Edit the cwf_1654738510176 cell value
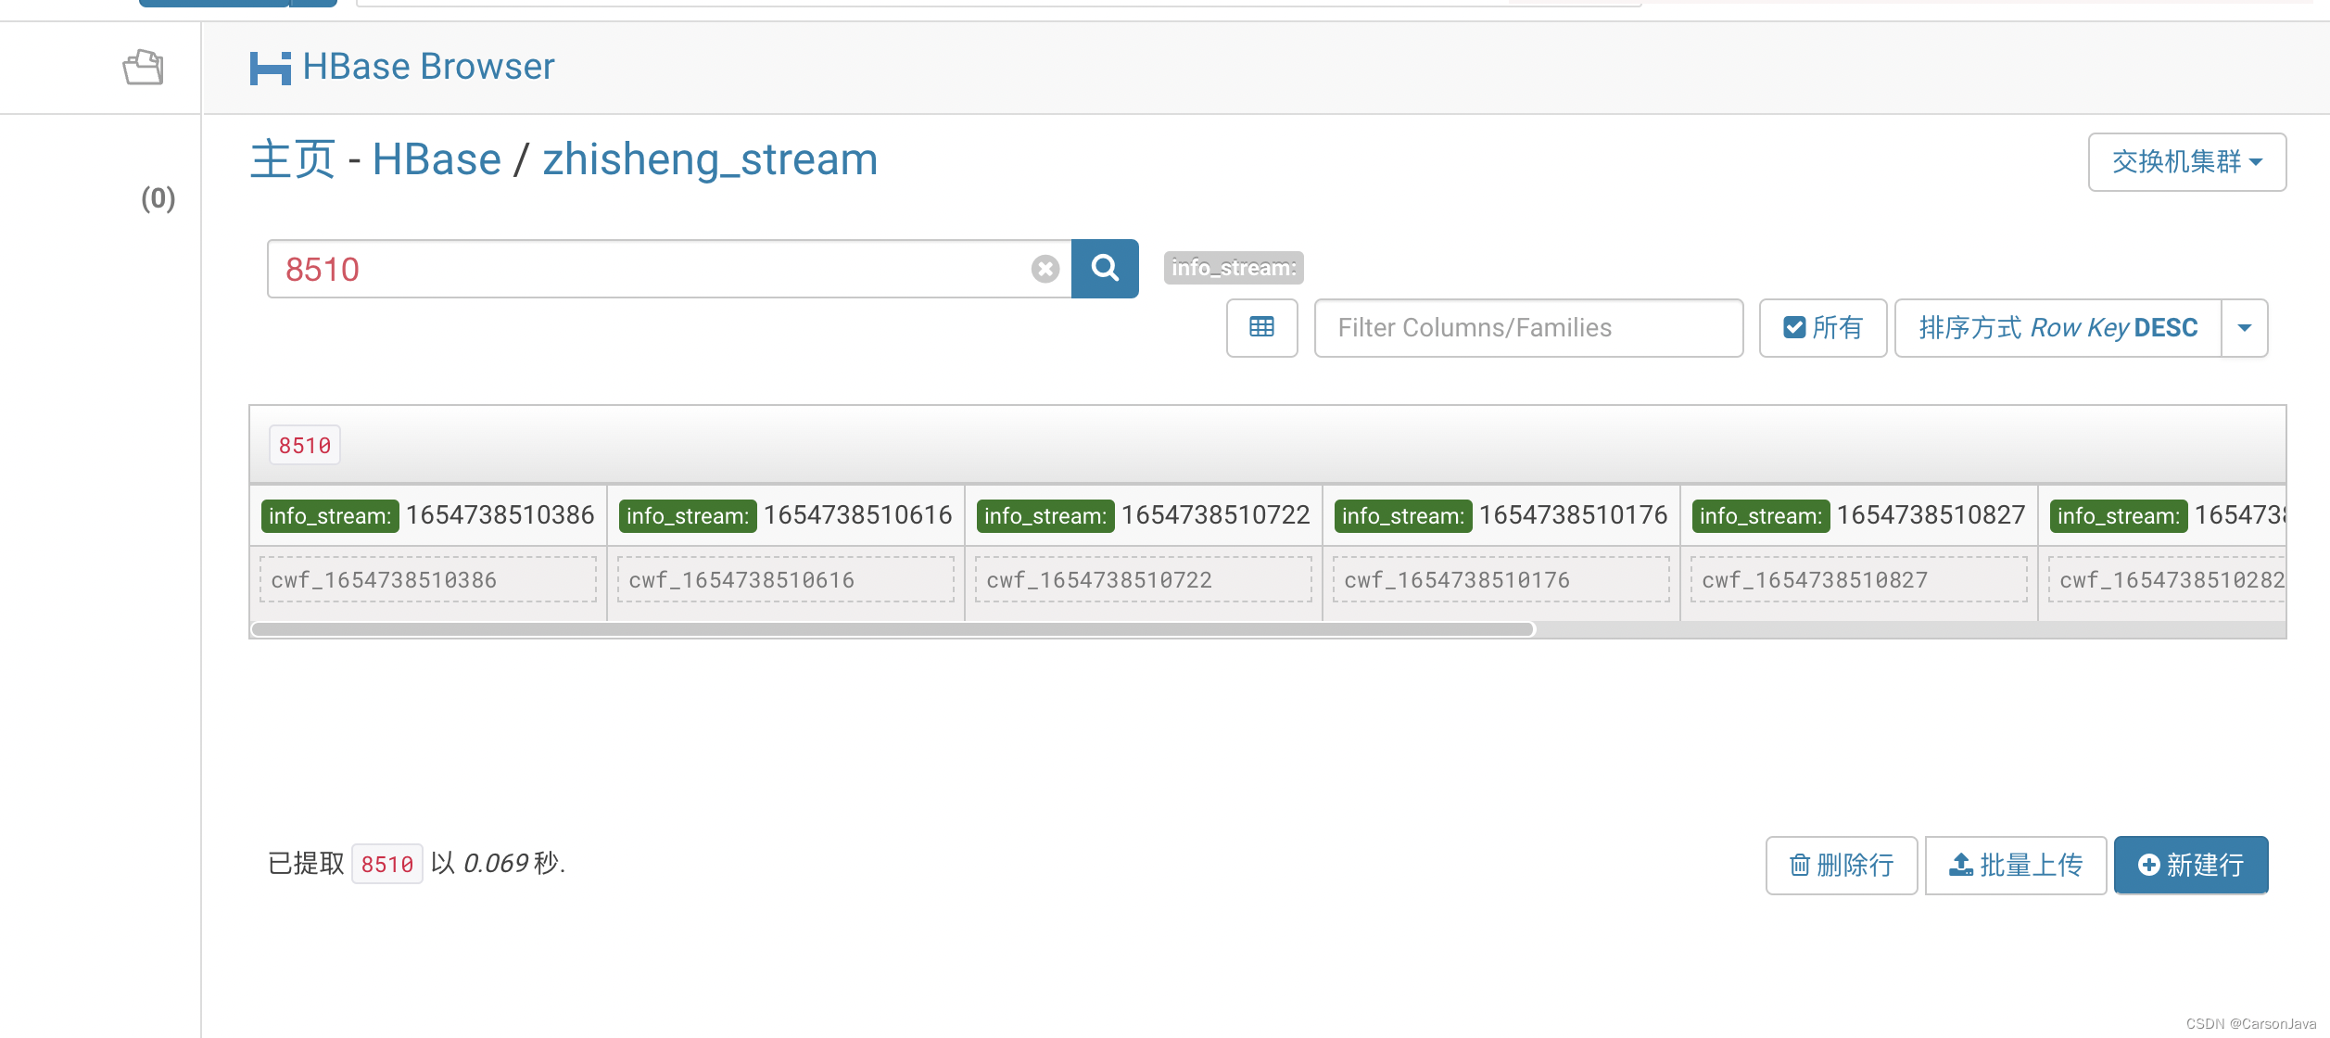Image resolution: width=2330 pixels, height=1038 pixels. 1501,580
